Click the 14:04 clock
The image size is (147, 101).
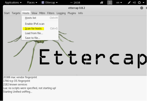tap(77, 3)
